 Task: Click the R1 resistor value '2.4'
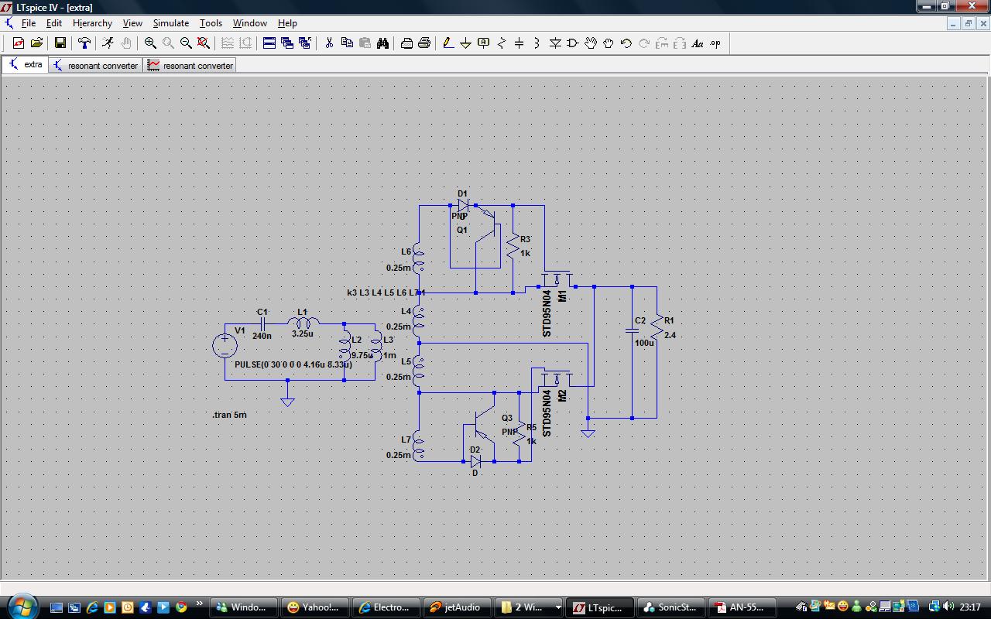670,335
